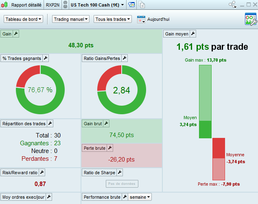
Task: Click the green Gain max bar
Action: (x=205, y=102)
